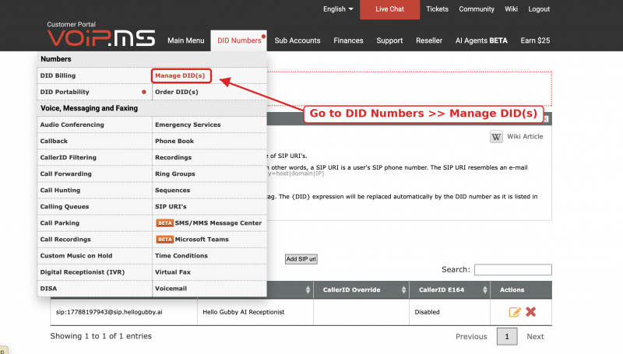Screen dimensions: 623x354
Task: Click the Disabled CallerID E164 cell
Action: [x=450, y=312]
